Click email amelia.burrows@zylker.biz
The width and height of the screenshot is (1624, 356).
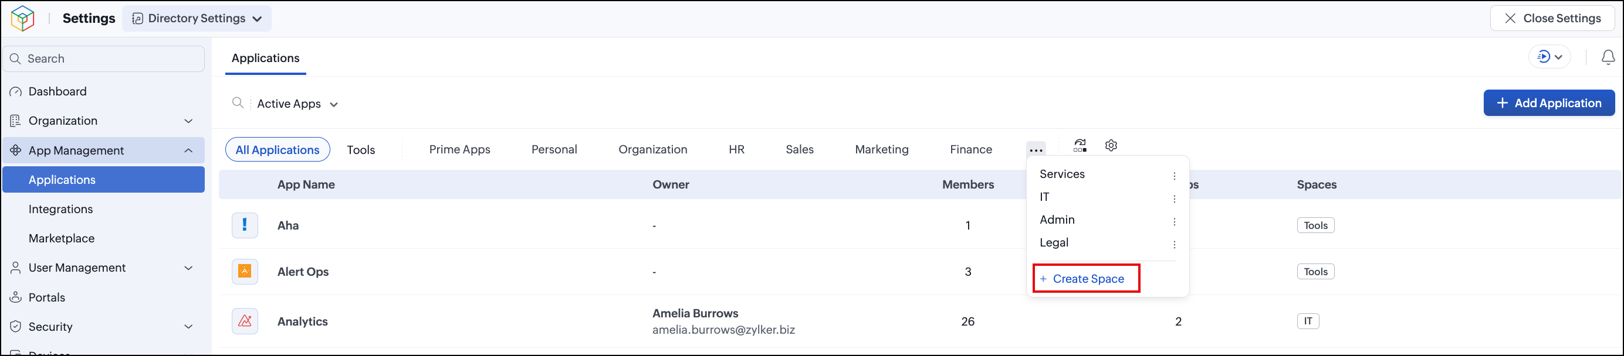click(723, 330)
